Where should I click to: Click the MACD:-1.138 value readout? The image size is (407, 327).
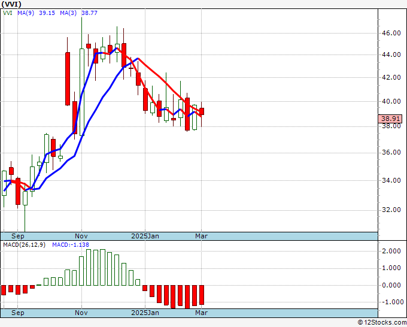71,245
